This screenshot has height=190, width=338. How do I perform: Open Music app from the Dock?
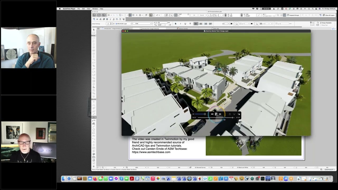coord(153,179)
